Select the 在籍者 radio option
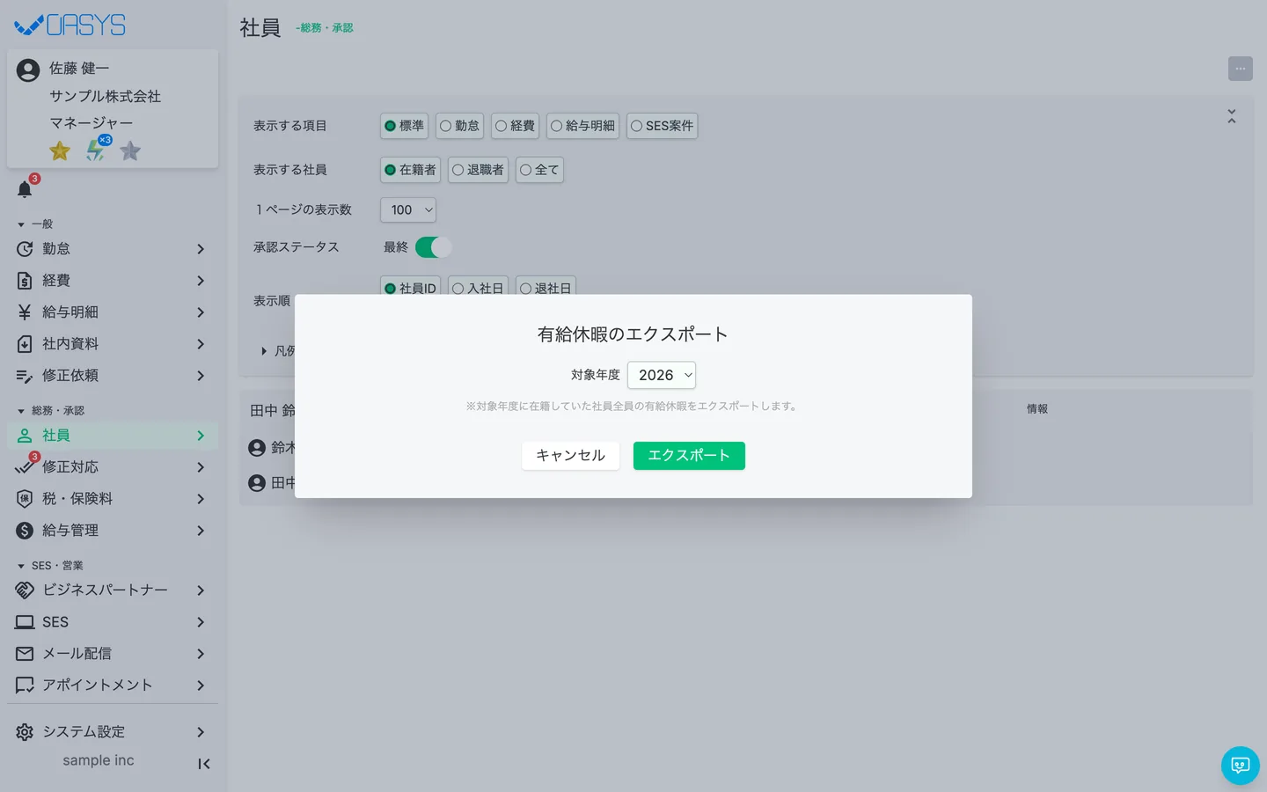This screenshot has height=792, width=1267. (410, 170)
